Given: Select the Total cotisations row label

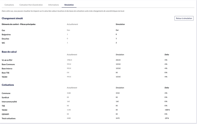Looking at the screenshot, I should point(9,118).
